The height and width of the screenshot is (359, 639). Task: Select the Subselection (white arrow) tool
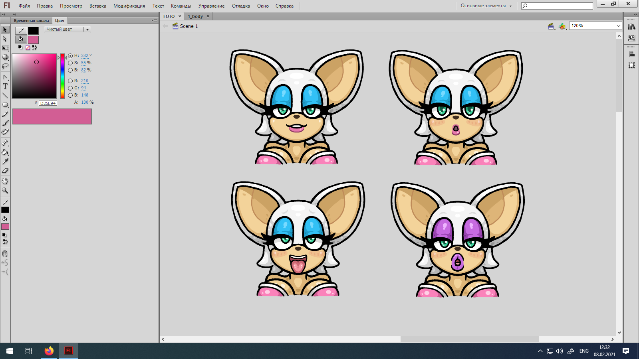click(5, 39)
